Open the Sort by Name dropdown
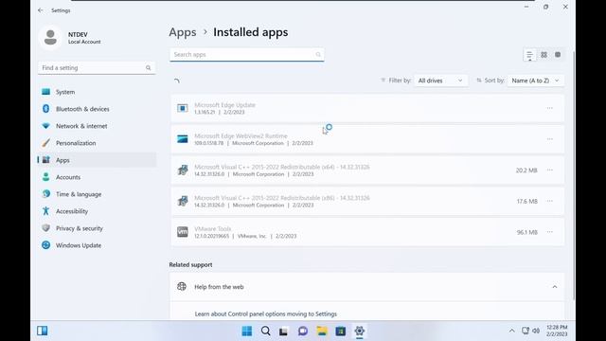This screenshot has width=606, height=341. point(536,81)
